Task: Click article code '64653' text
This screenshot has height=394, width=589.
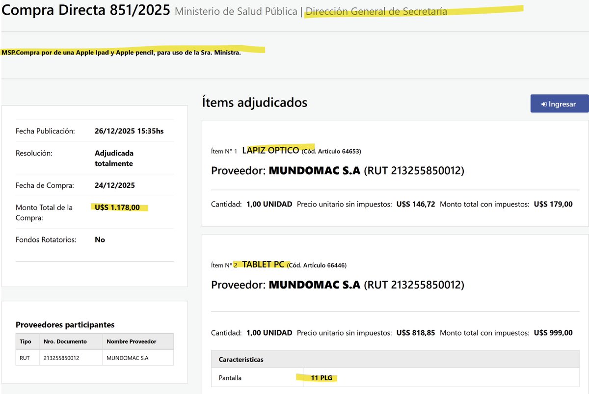Action: [350, 151]
